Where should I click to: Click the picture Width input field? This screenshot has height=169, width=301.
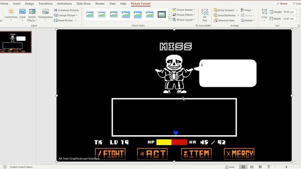click(x=288, y=19)
